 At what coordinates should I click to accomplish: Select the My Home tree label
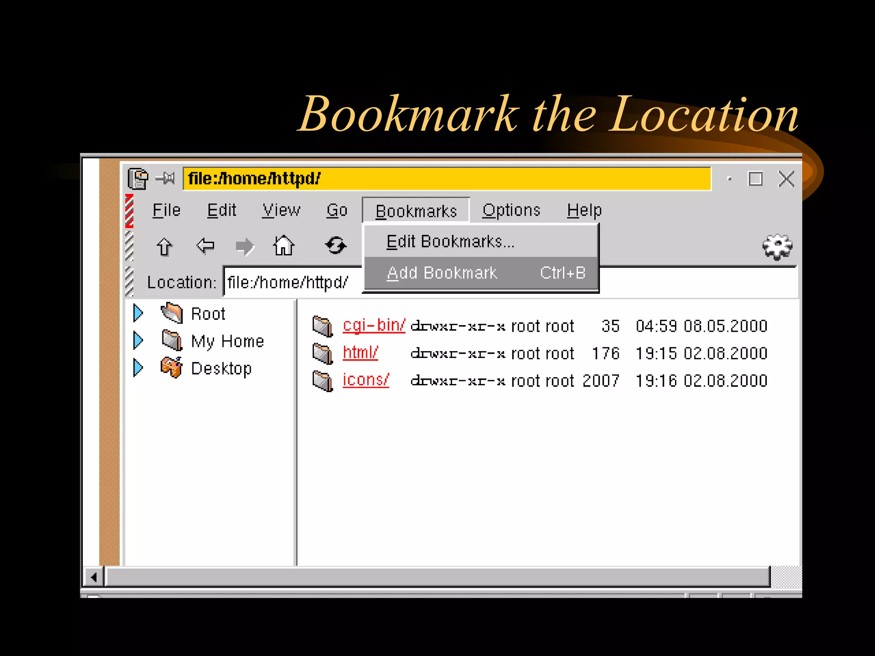(228, 342)
